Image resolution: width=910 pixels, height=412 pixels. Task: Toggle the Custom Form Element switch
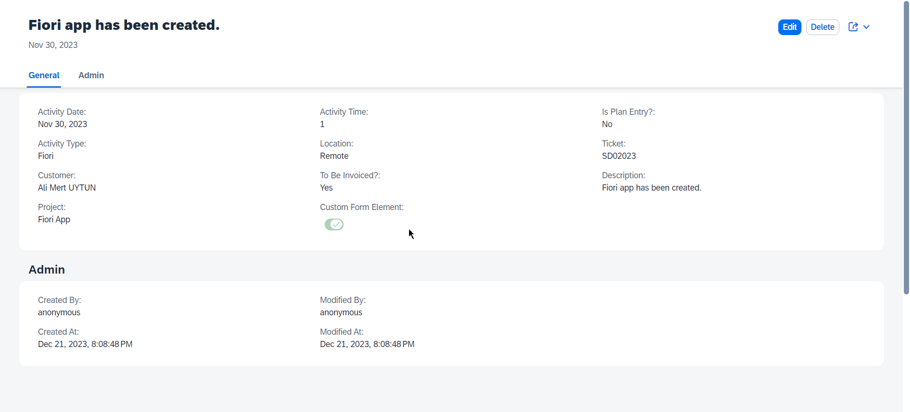point(334,224)
